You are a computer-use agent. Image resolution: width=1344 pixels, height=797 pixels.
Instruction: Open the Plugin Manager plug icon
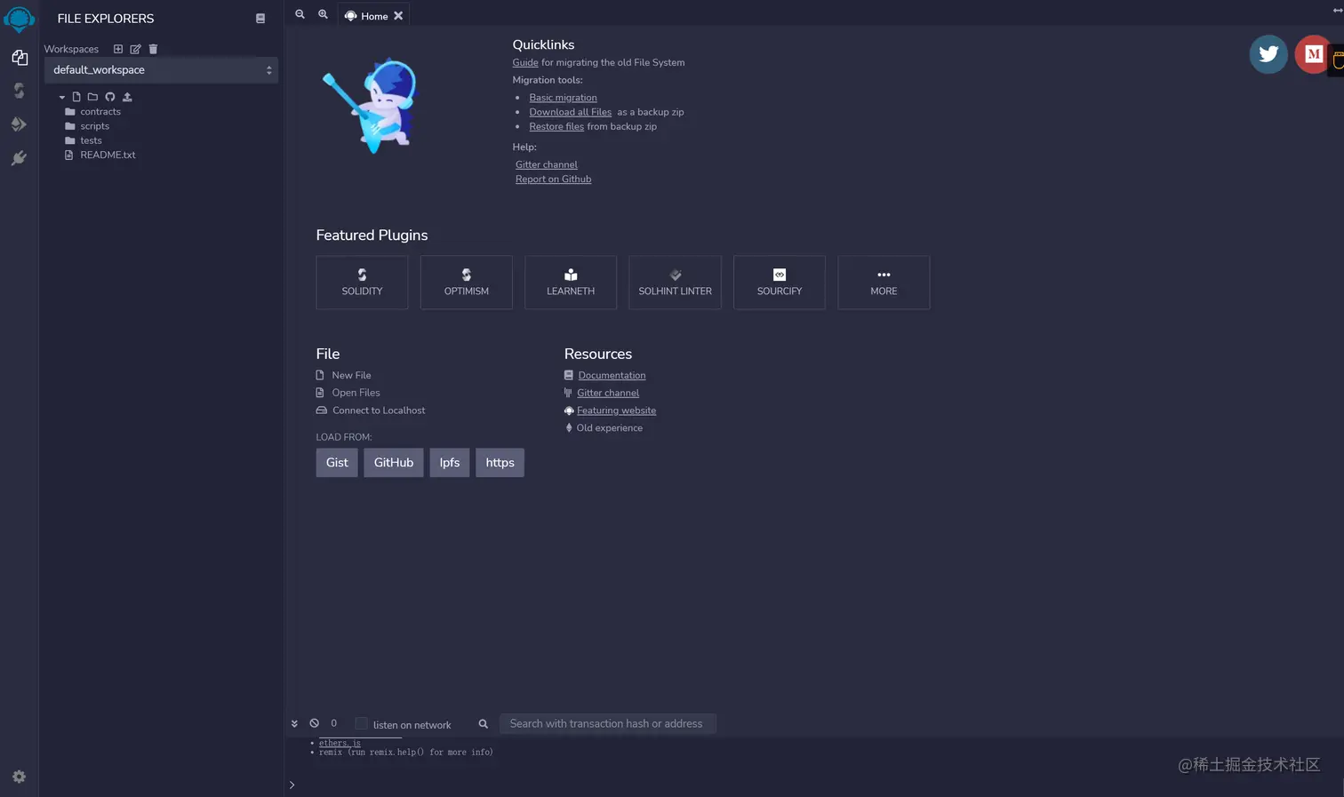point(19,158)
